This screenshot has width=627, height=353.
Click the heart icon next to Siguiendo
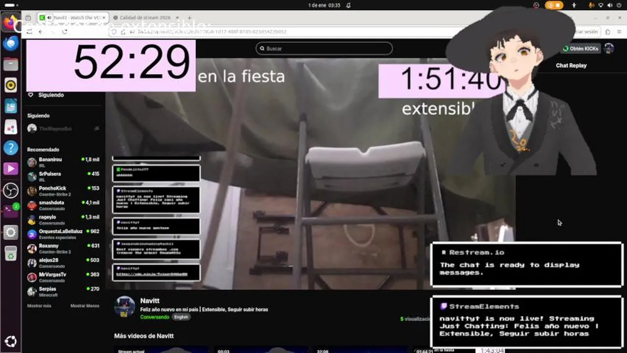click(31, 95)
